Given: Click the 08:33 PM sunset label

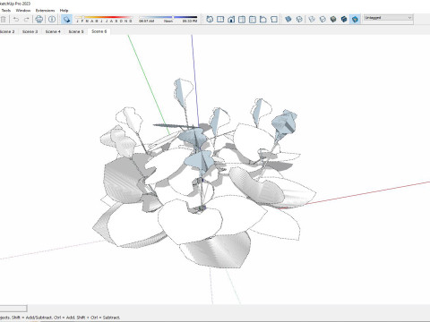Looking at the screenshot, I should pyautogui.click(x=190, y=21).
